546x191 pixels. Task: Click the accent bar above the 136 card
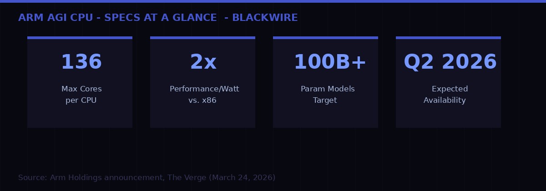[x=80, y=38]
